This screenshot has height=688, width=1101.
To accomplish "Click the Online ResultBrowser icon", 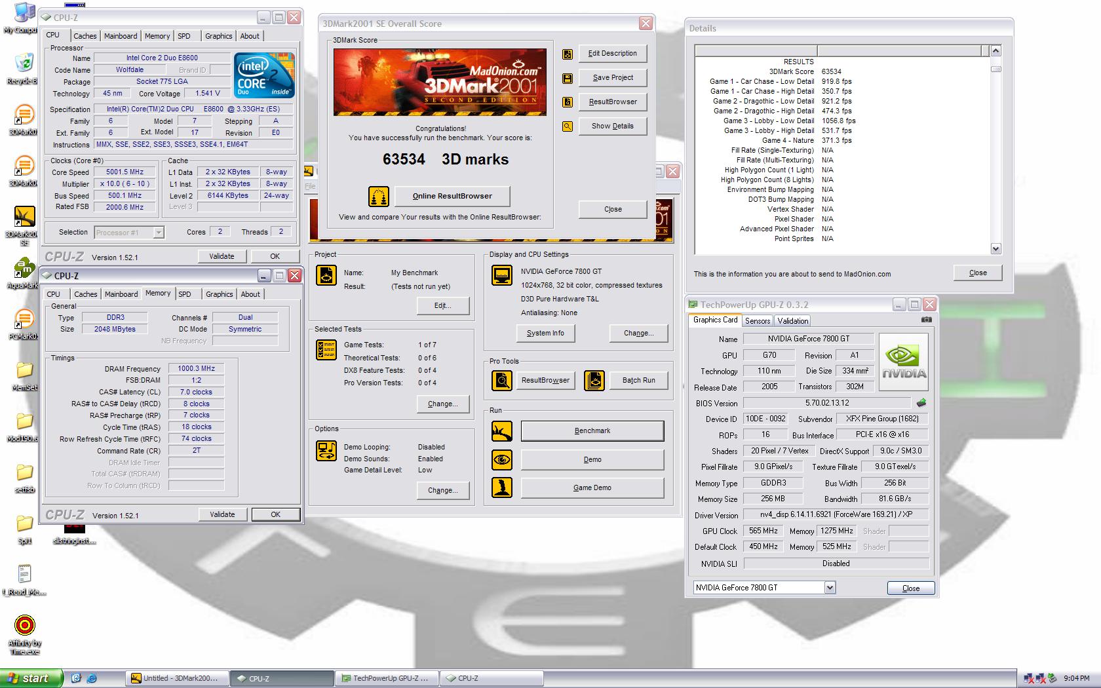I will (379, 196).
